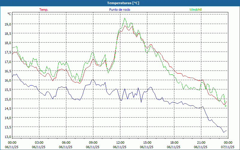Select the 13,0 y-axis value label
The height and width of the screenshot is (150, 240).
pyautogui.click(x=7, y=137)
